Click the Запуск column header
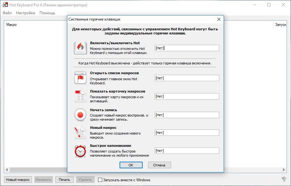Screen dimensions: 291x186 [281, 25]
